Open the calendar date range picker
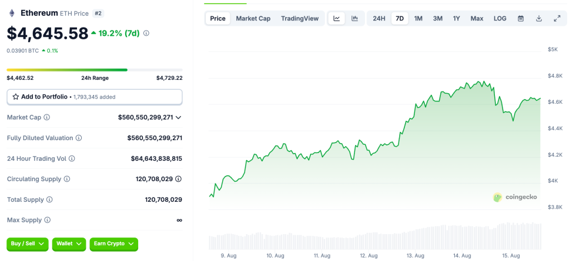The height and width of the screenshot is (261, 576). tap(521, 19)
